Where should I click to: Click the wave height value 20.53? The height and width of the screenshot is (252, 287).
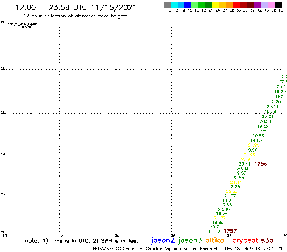[x=238, y=178]
